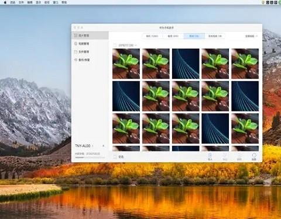
Task: Click the eject icon beside TNY-AL00
Action: click(x=104, y=145)
